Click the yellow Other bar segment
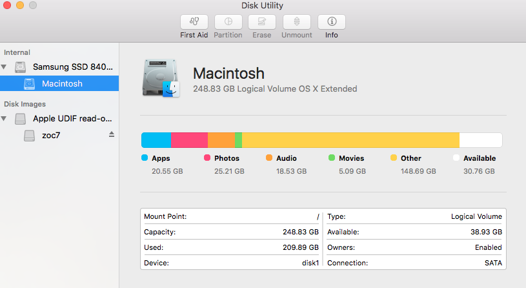The image size is (526, 288). tap(350, 140)
